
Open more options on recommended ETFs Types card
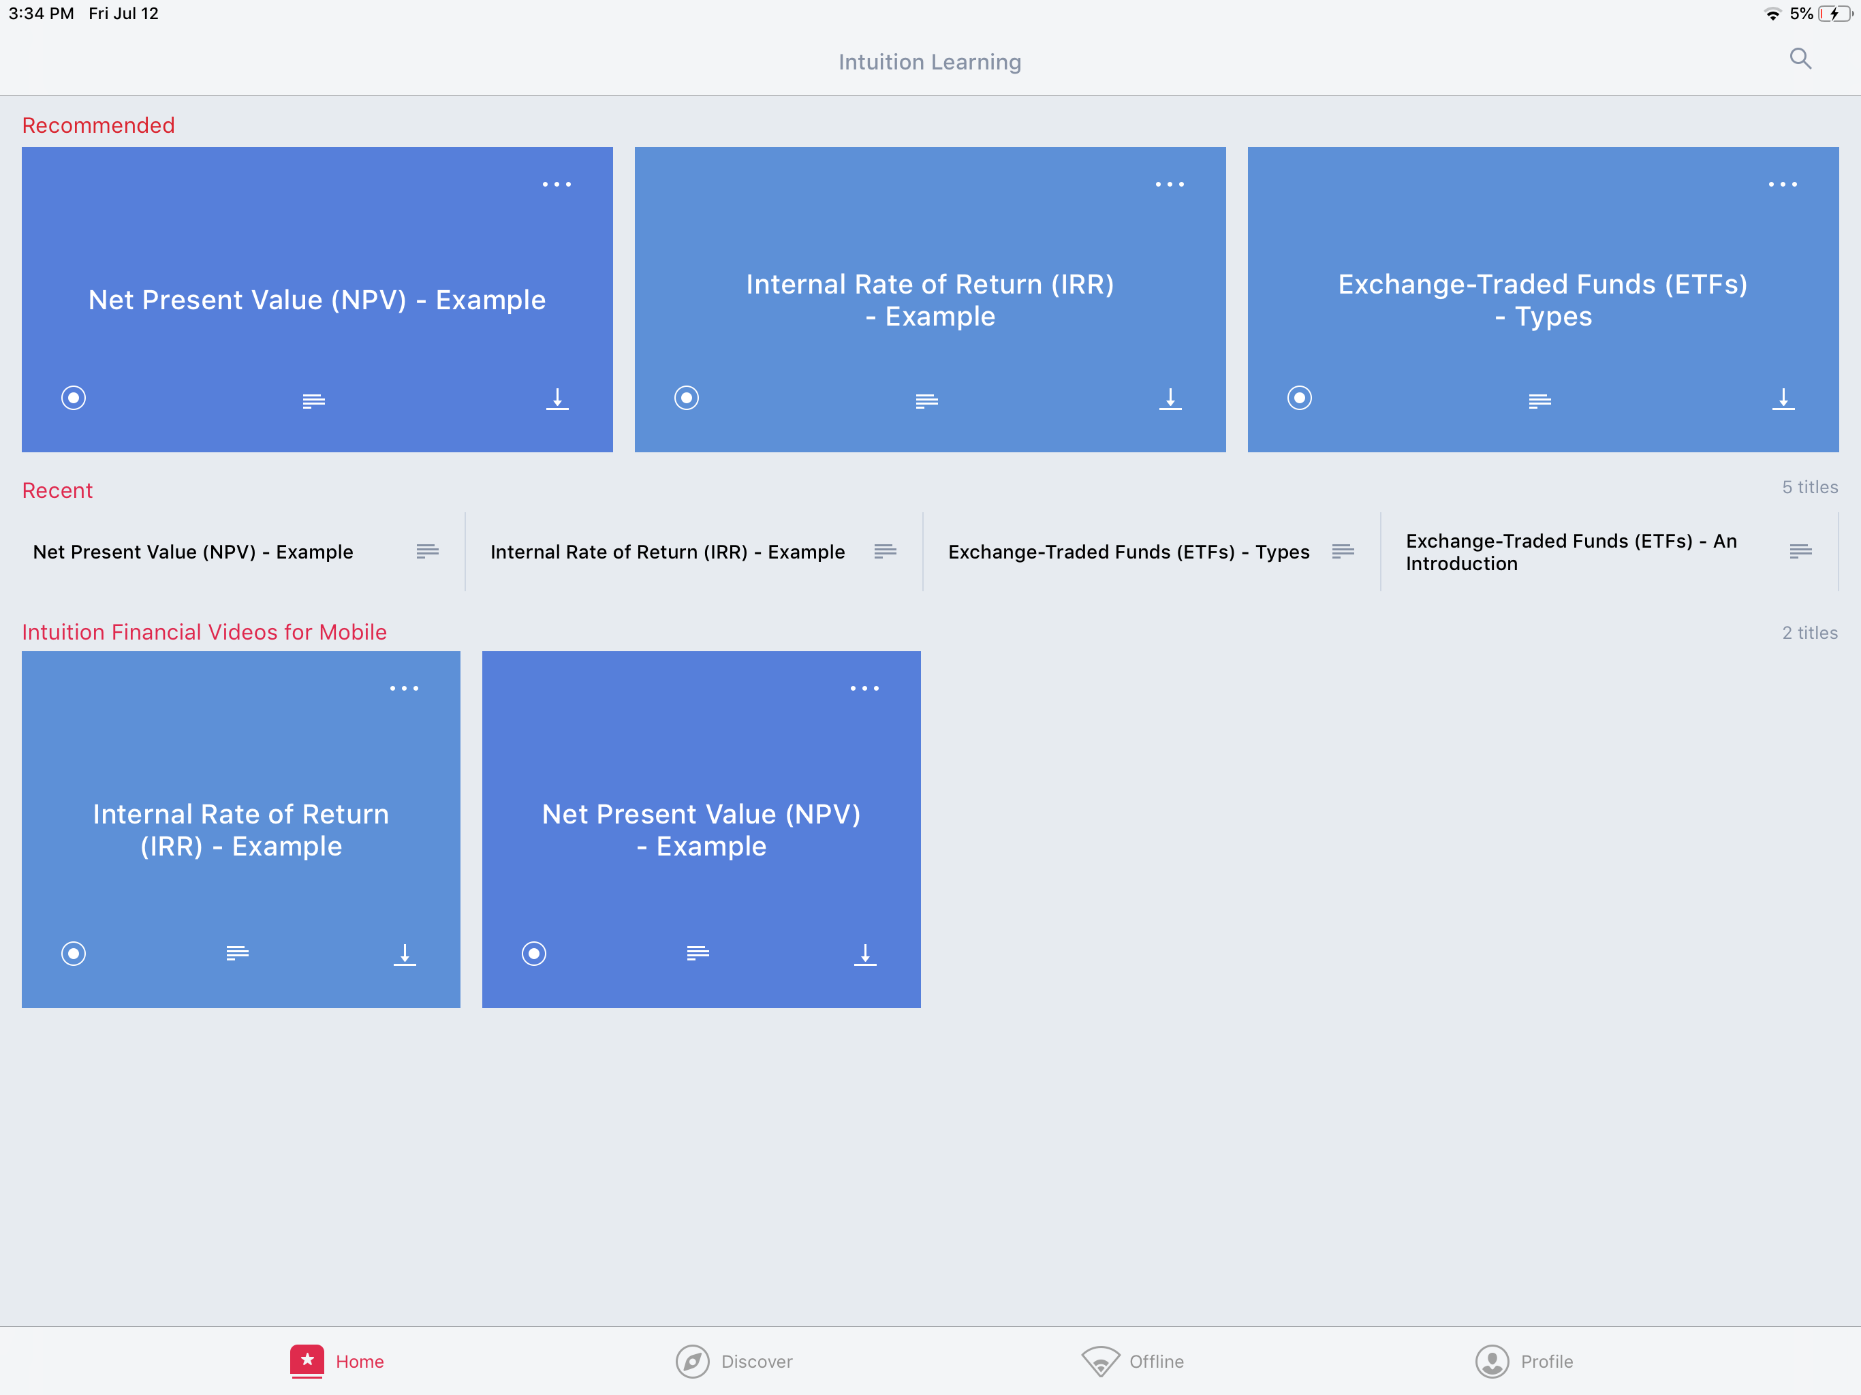coord(1782,185)
